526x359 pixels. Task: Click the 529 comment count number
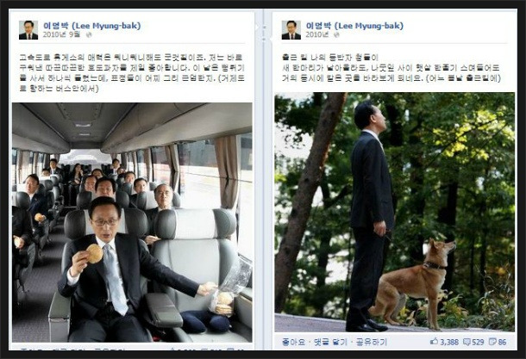coord(478,342)
